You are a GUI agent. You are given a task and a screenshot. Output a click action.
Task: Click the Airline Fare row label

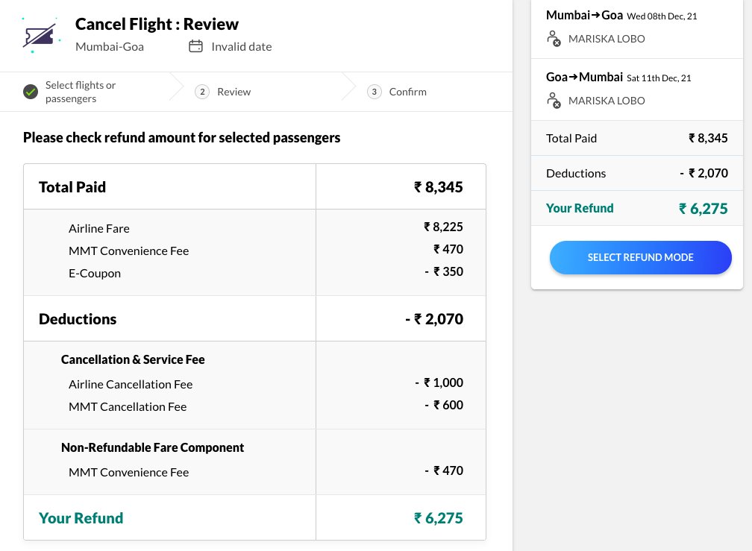98,229
